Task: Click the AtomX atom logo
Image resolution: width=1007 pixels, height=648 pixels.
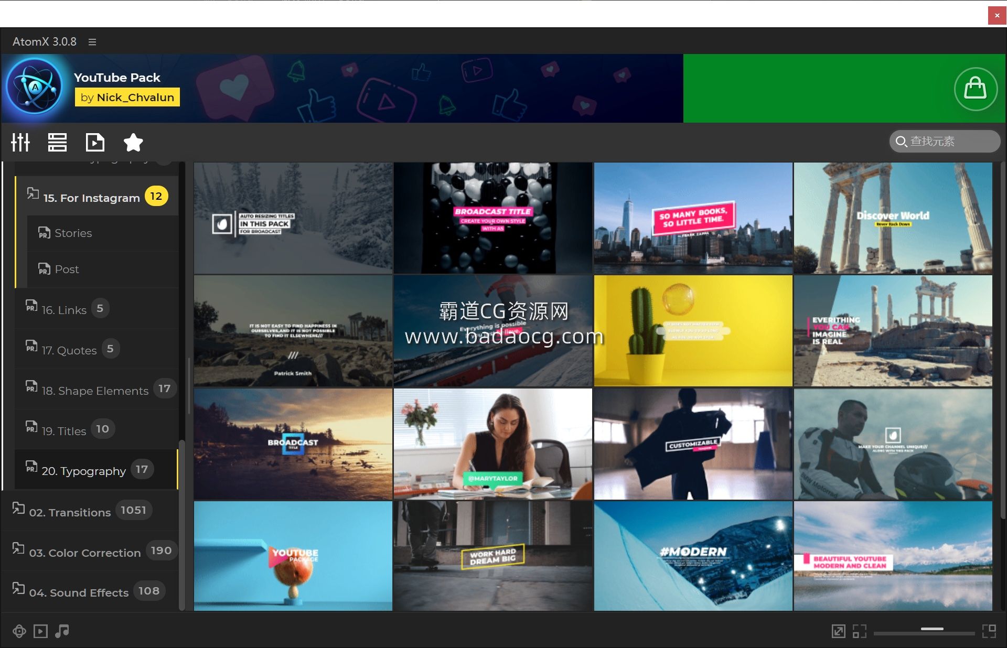Action: tap(35, 87)
